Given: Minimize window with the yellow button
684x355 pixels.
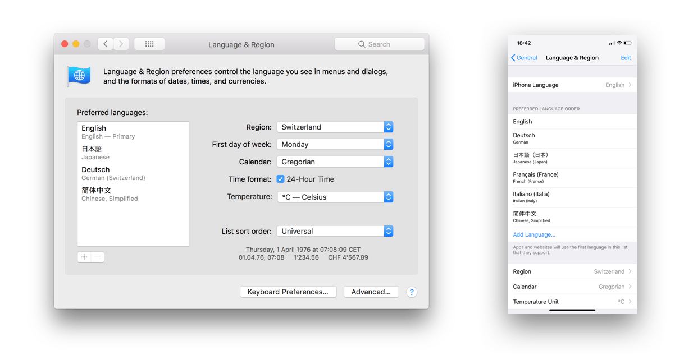Looking at the screenshot, I should click(x=76, y=44).
